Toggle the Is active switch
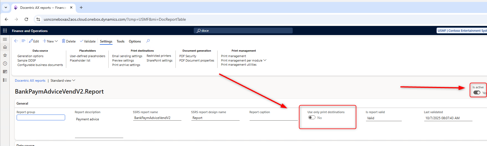The height and width of the screenshot is (146, 487). [x=477, y=93]
